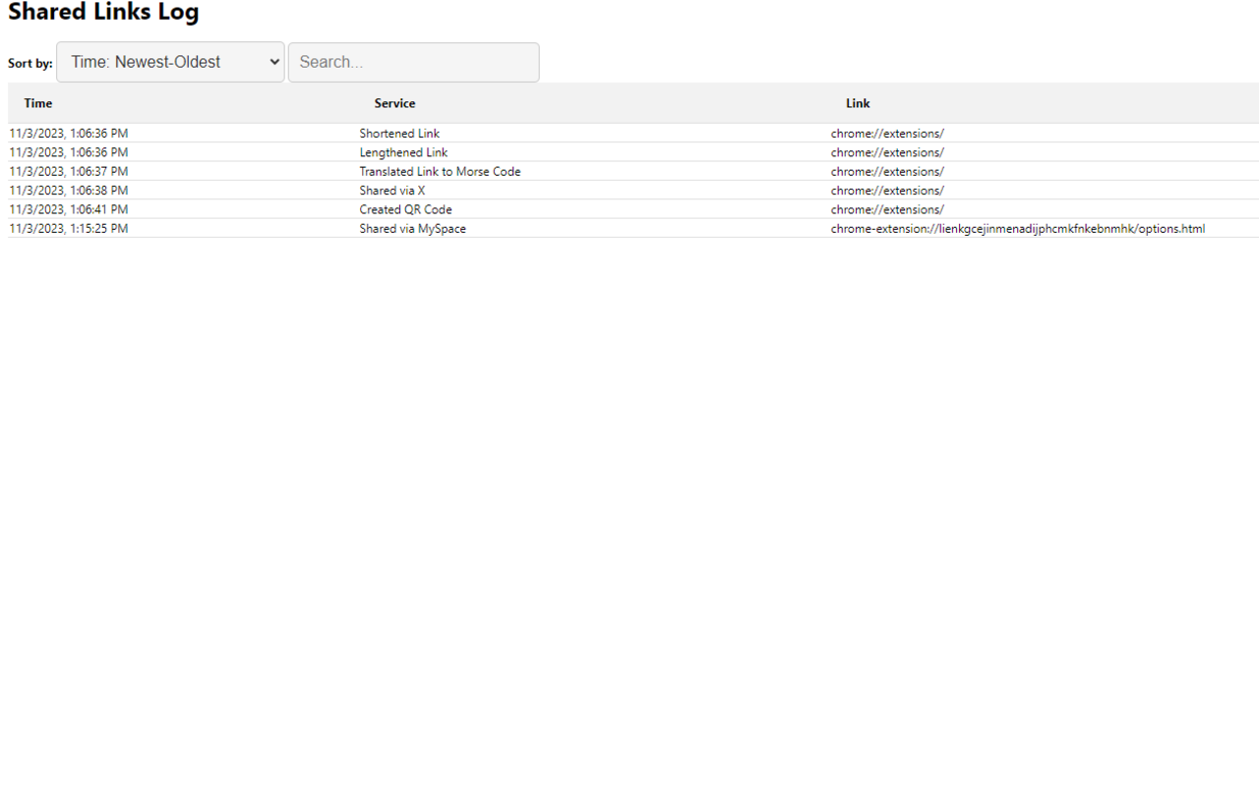The image size is (1259, 786).
Task: Click the chrome-extension options.html link
Action: [x=1017, y=229]
